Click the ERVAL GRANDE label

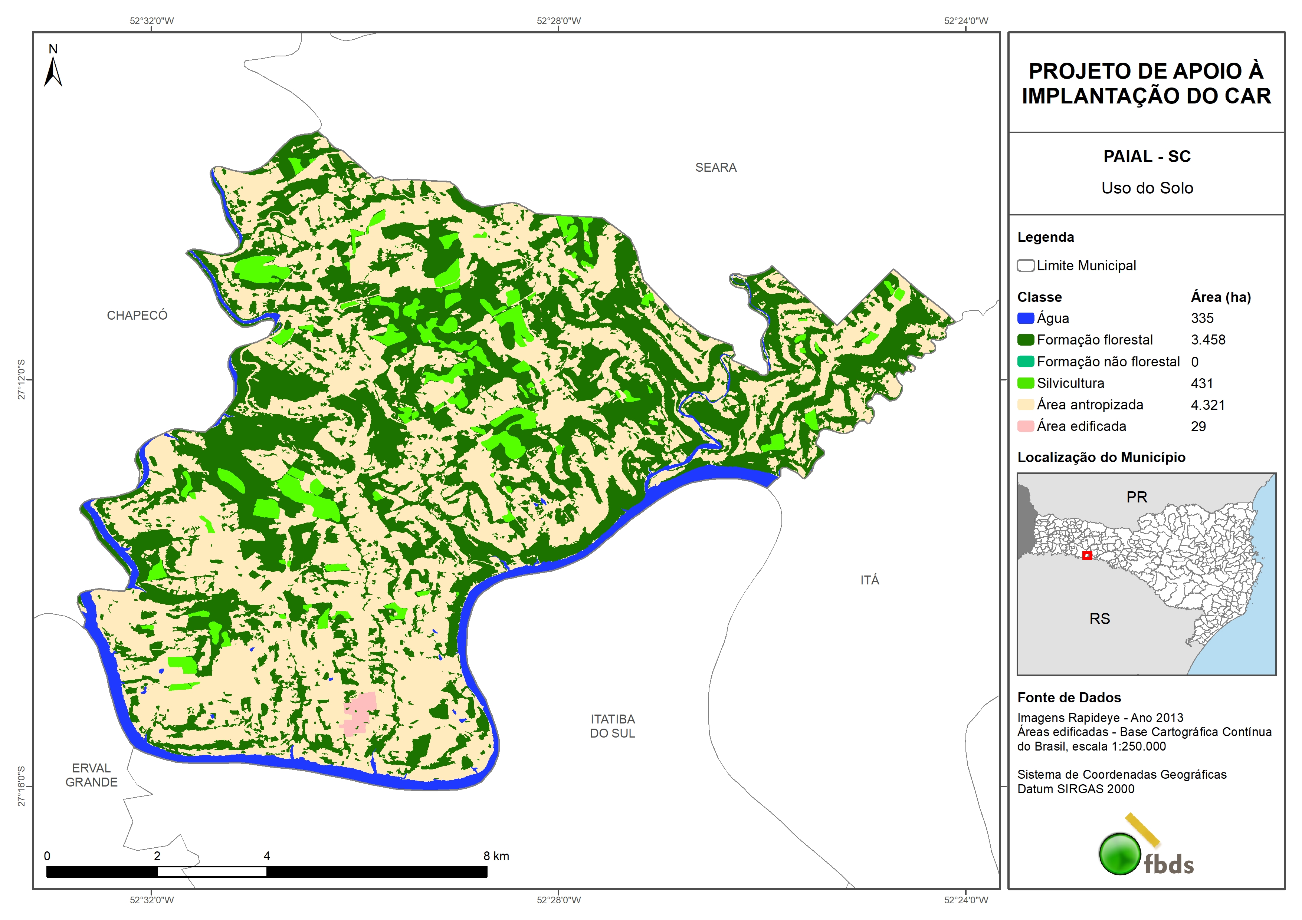click(91, 775)
